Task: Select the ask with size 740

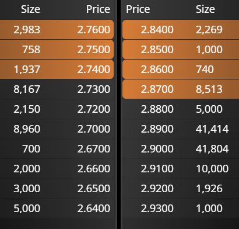Action: tap(181, 70)
